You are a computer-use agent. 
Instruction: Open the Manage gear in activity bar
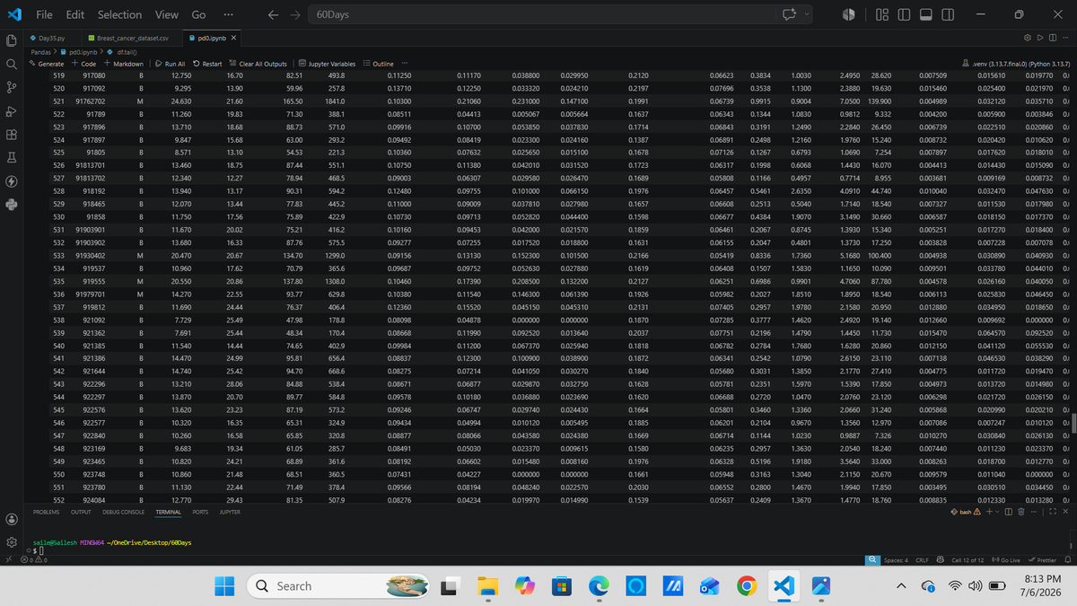[11, 544]
